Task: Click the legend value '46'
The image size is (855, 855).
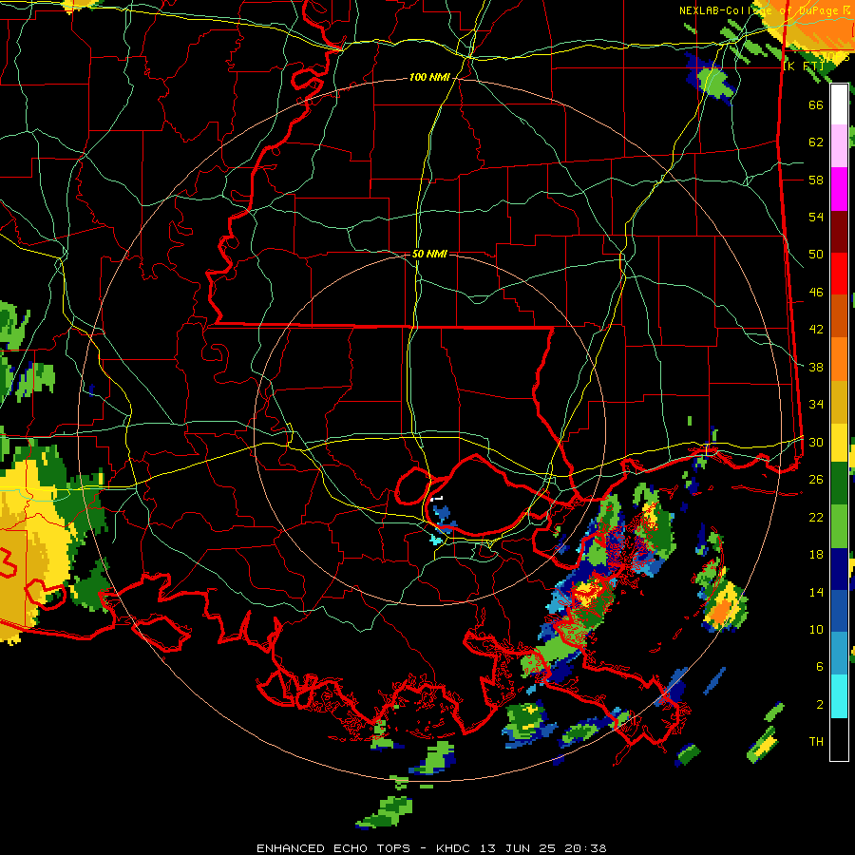Action: 816,293
